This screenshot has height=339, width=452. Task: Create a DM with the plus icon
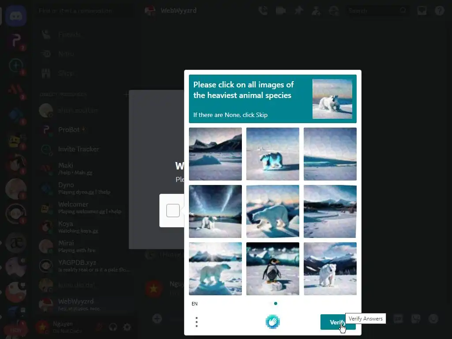click(x=126, y=94)
